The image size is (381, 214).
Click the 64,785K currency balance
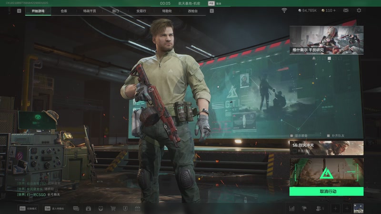click(307, 10)
